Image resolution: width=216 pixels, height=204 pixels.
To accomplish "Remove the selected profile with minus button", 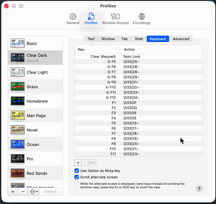I will pos(23,191).
